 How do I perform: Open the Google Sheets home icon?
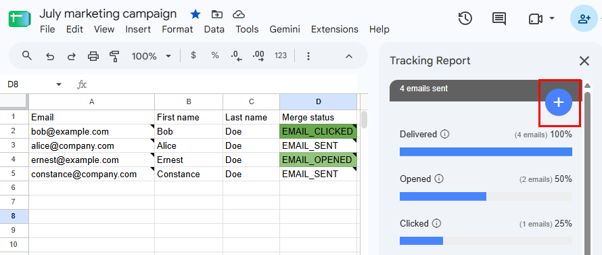[20, 19]
